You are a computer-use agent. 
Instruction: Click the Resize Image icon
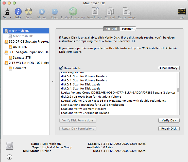click(127, 11)
